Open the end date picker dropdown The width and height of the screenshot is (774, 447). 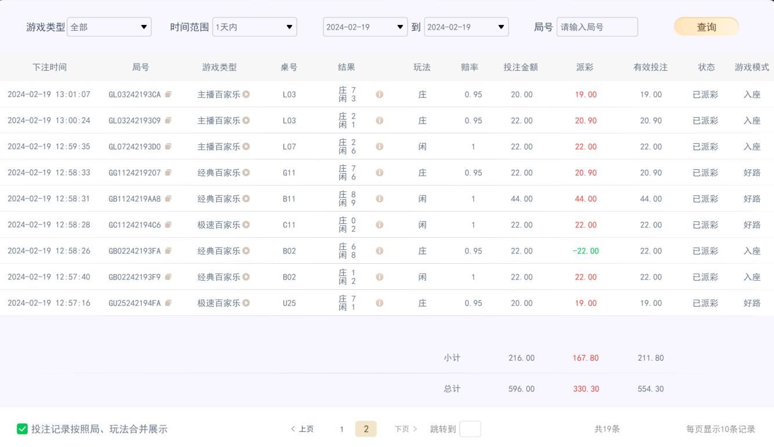coord(466,27)
